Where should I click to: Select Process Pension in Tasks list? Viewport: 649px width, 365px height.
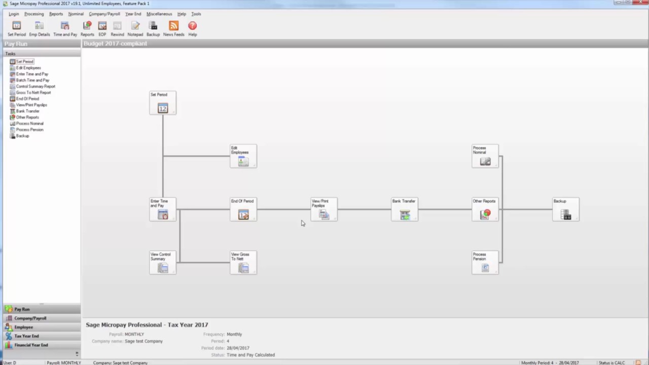coord(26,130)
